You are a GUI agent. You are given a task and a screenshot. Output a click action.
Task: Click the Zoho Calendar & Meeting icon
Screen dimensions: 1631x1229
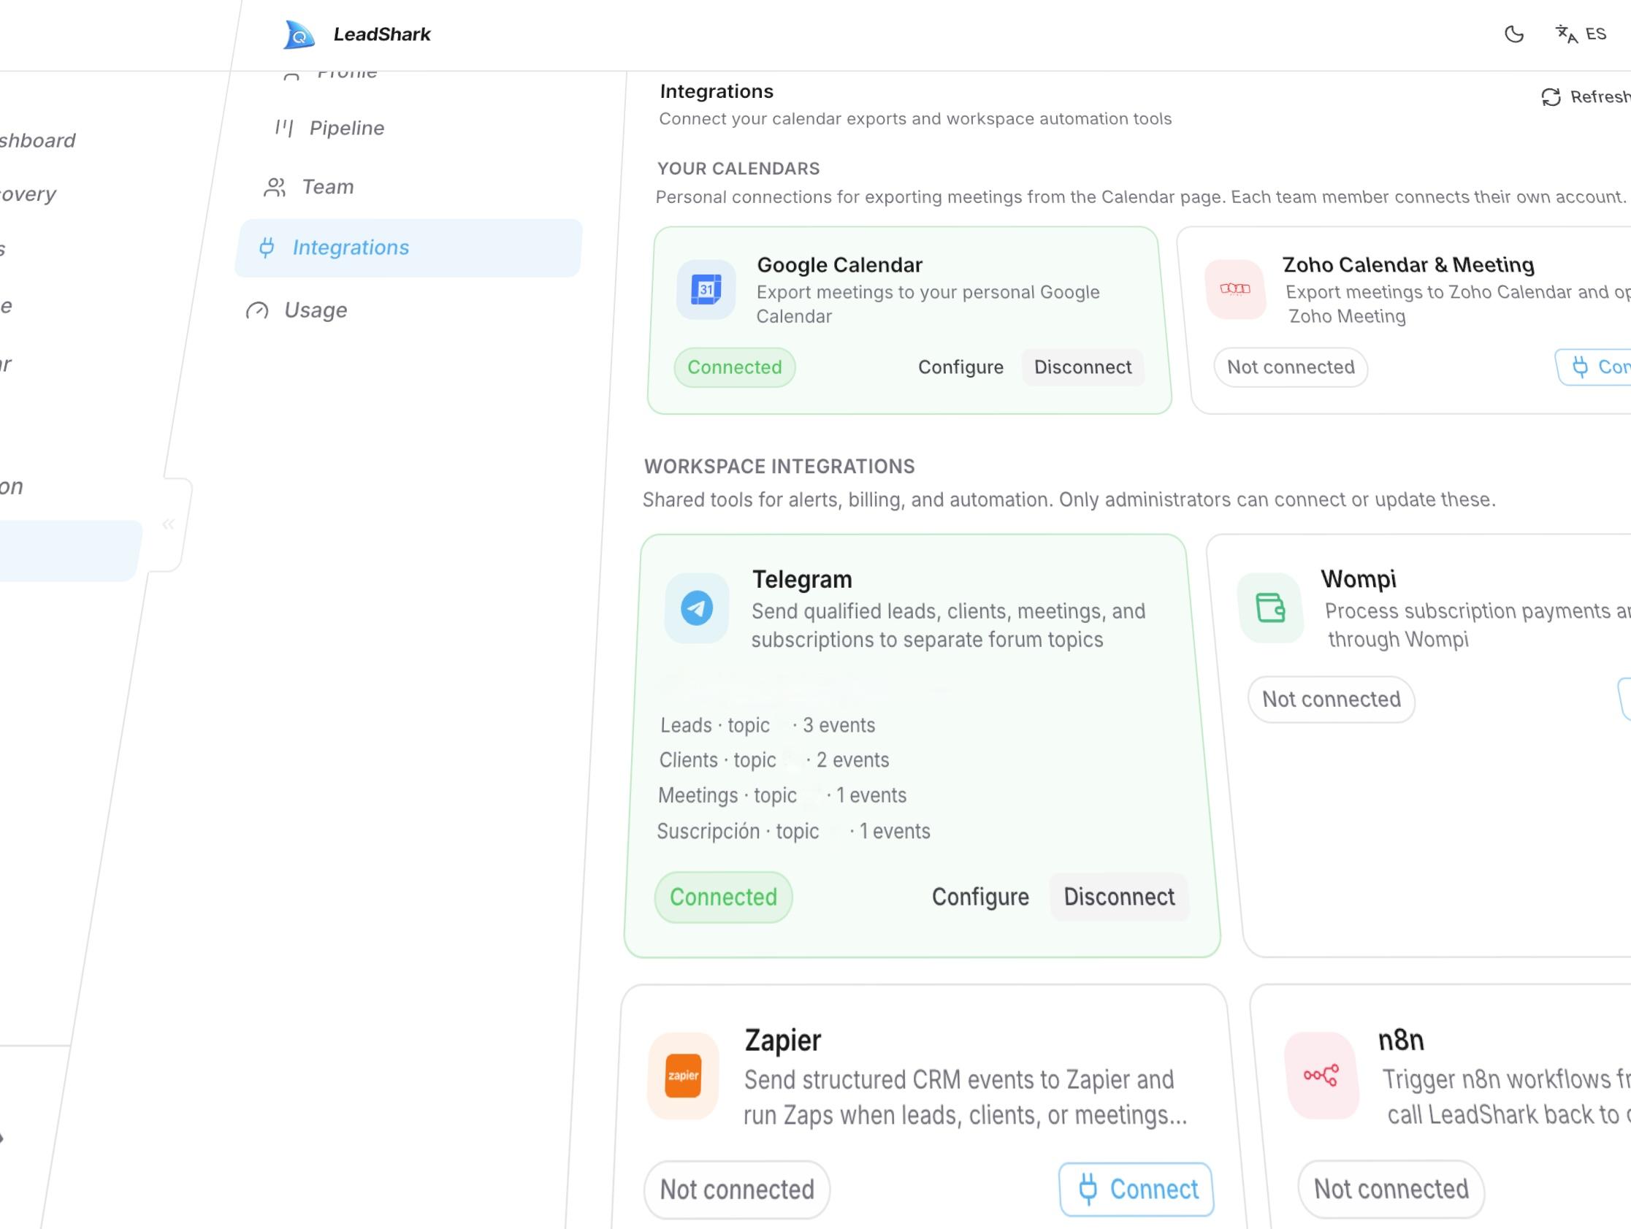point(1235,289)
